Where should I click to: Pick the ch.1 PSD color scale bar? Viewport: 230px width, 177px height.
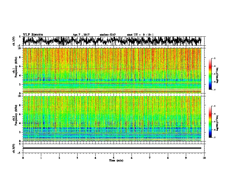[210, 74]
